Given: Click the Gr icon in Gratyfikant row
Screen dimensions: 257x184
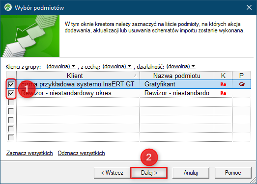Looking at the screenshot, I should tap(242, 84).
